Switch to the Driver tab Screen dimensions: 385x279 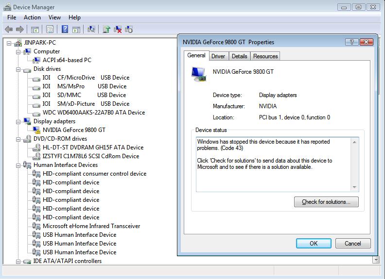[x=218, y=56]
